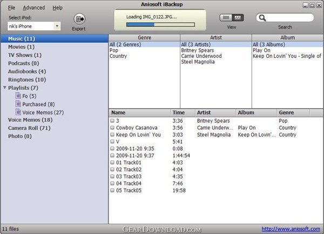
Task: Click the search magnifier icon
Action: 262,18
